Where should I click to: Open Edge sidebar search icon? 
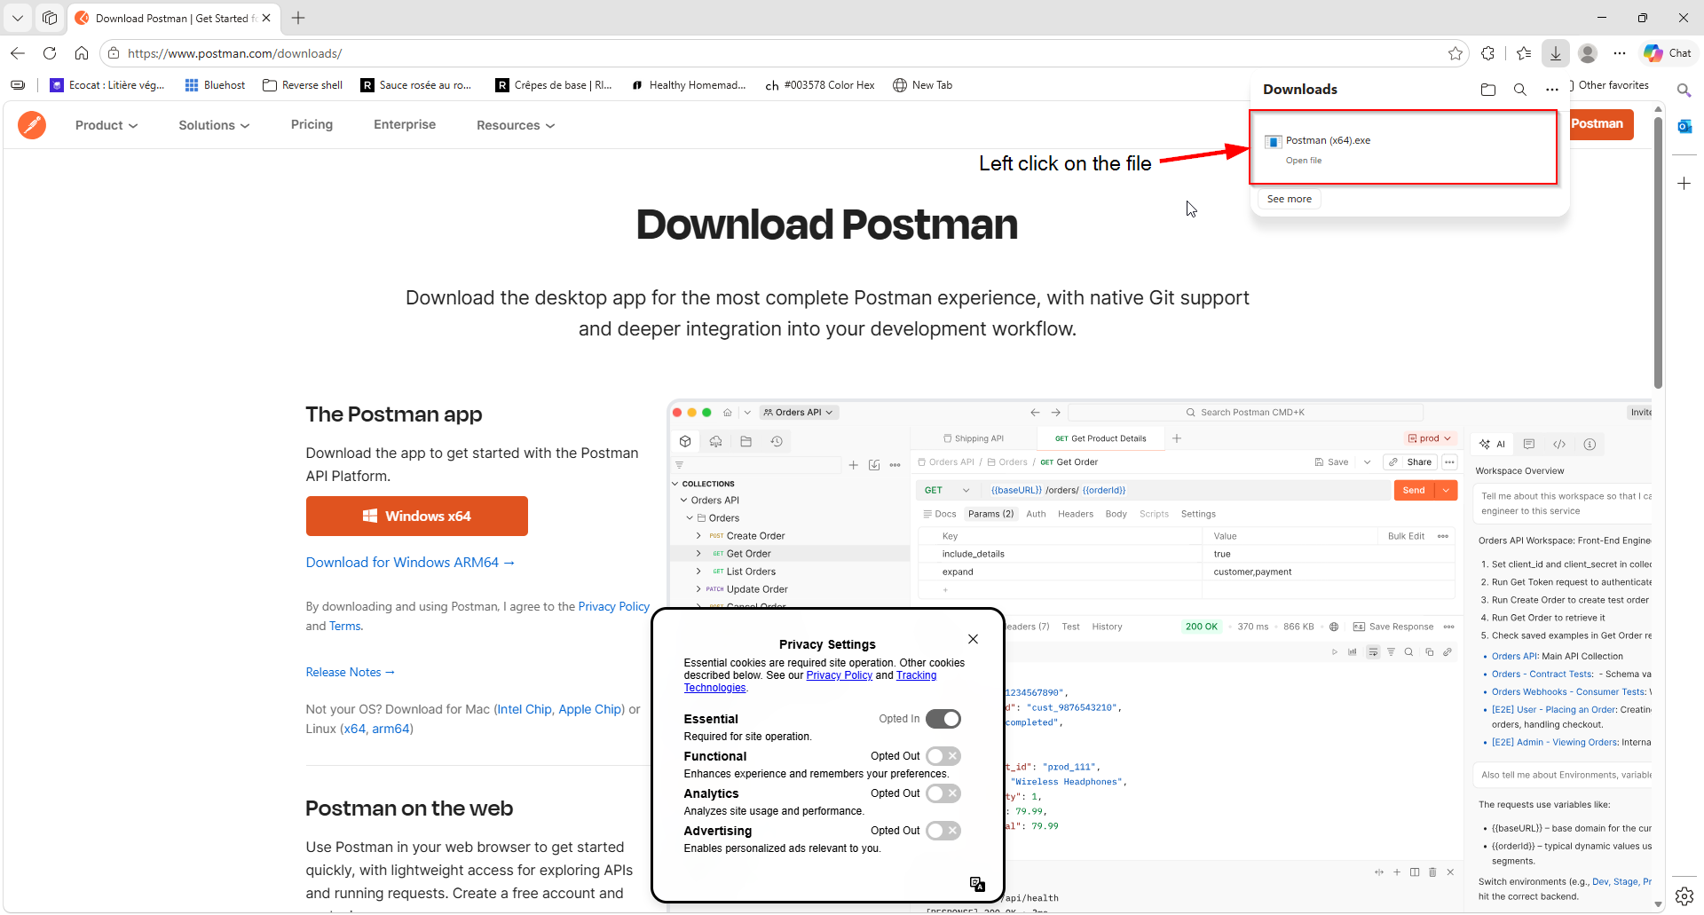click(x=1684, y=90)
